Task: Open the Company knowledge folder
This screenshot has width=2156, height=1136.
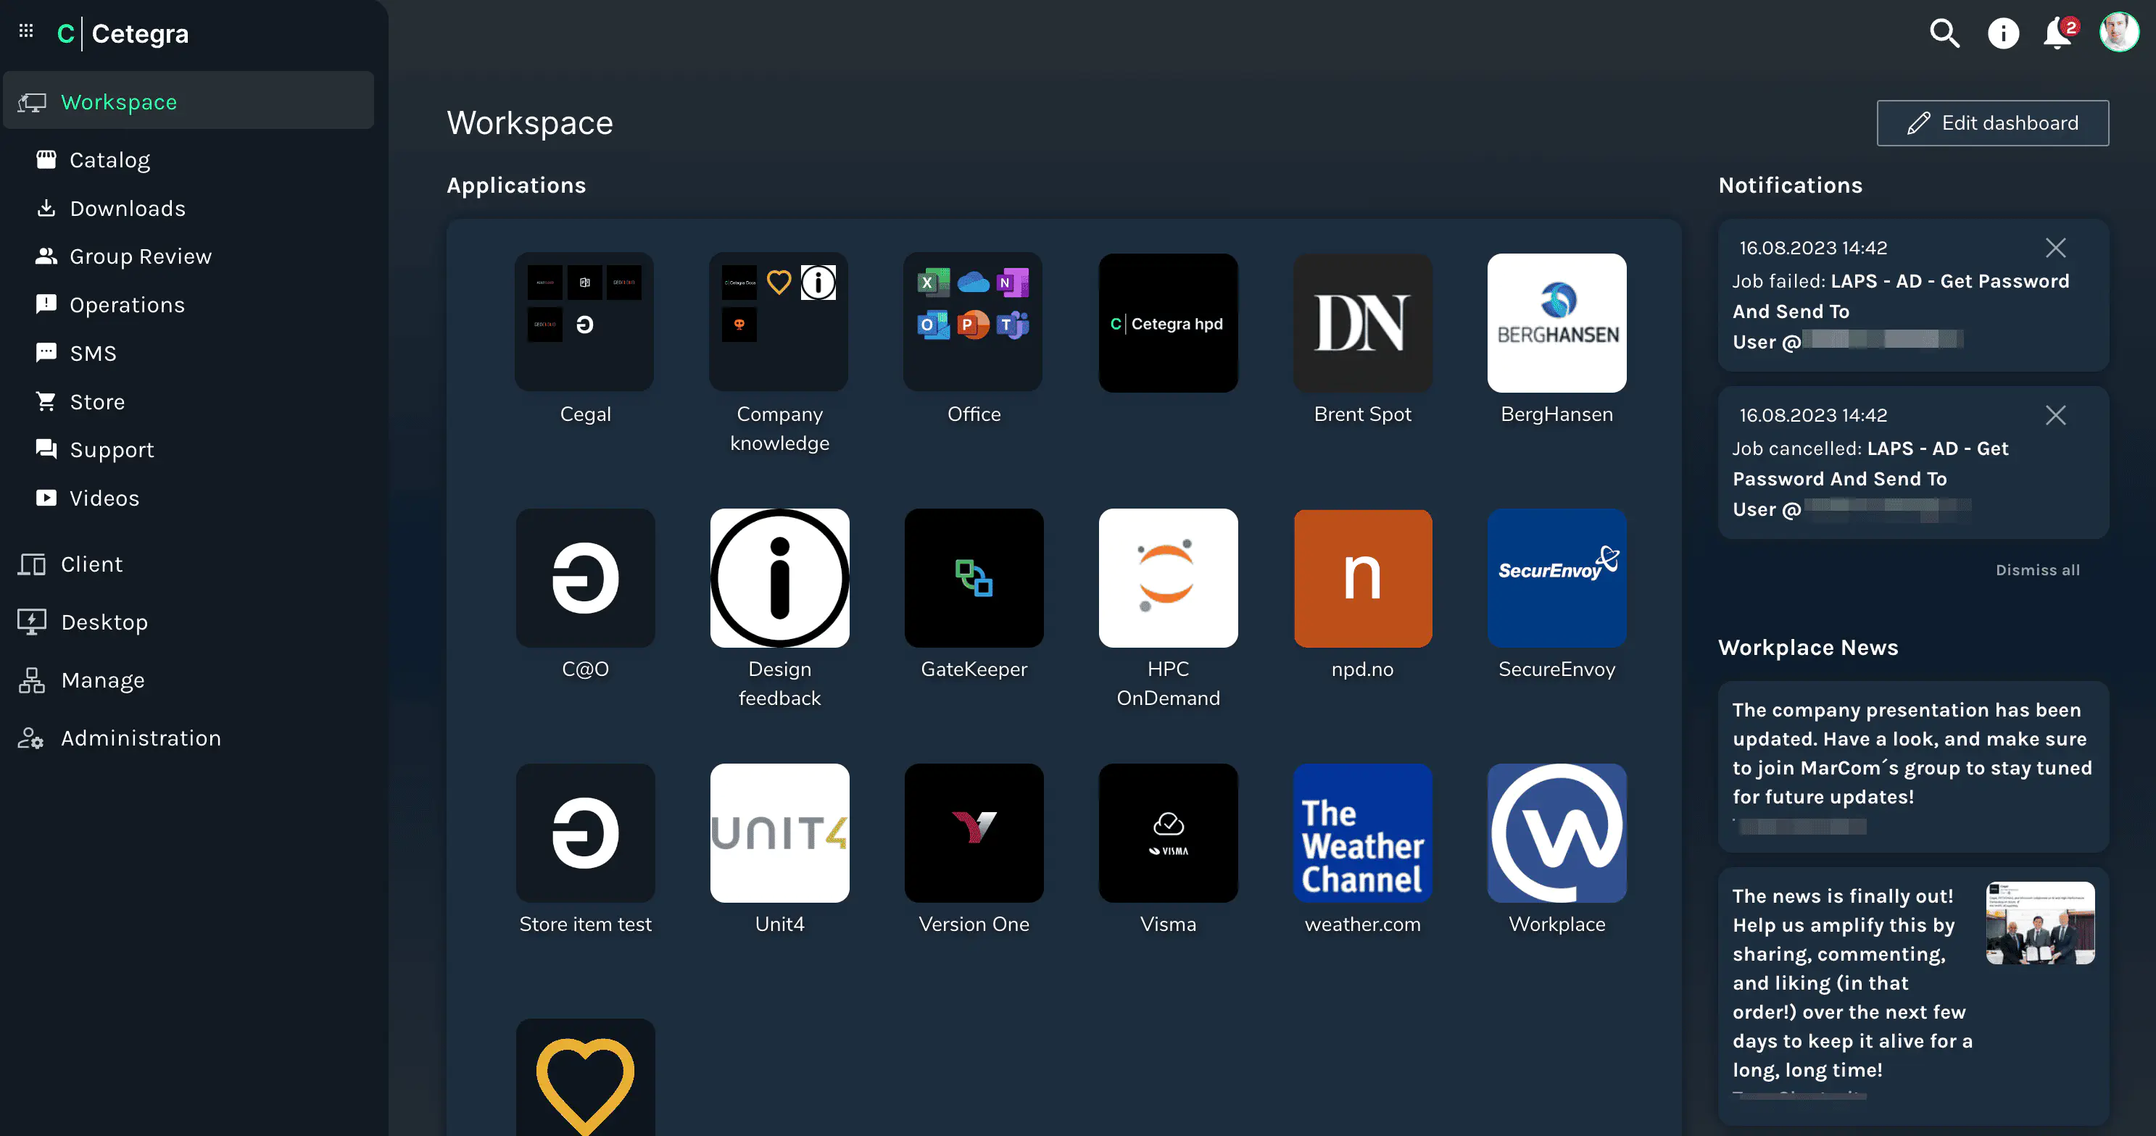Action: point(779,322)
